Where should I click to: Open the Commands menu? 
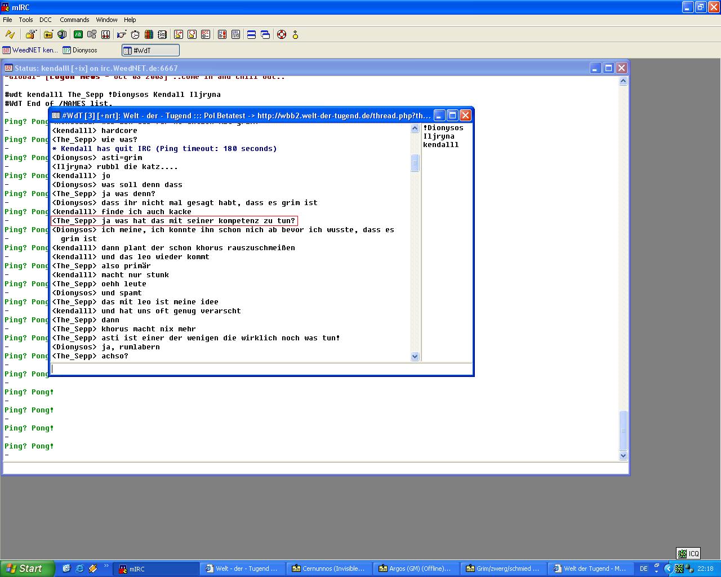(74, 20)
